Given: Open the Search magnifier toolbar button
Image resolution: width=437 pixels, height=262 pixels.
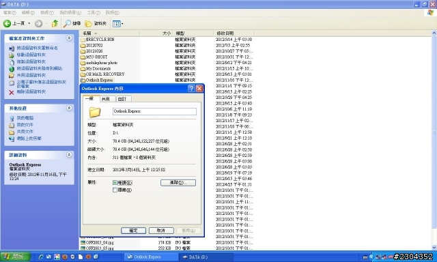Looking at the screenshot, I should pos(72,24).
